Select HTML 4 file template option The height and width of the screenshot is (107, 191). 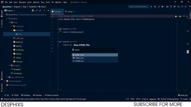click(x=95, y=58)
